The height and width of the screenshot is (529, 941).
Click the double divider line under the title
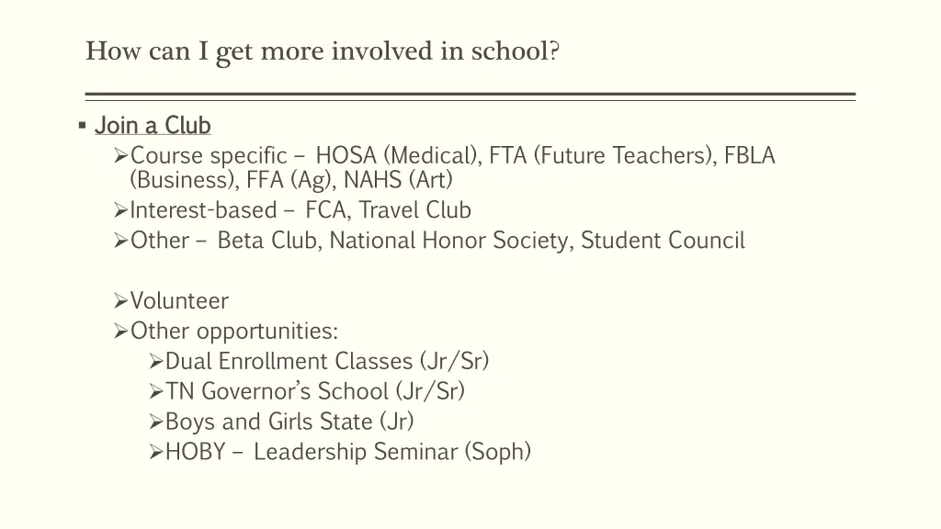(x=470, y=96)
